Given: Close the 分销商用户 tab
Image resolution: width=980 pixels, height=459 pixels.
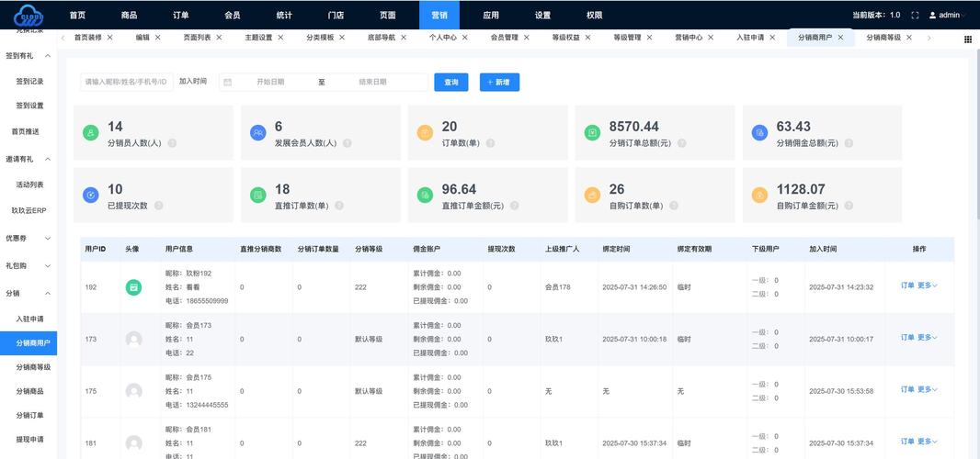Looking at the screenshot, I should coord(840,38).
